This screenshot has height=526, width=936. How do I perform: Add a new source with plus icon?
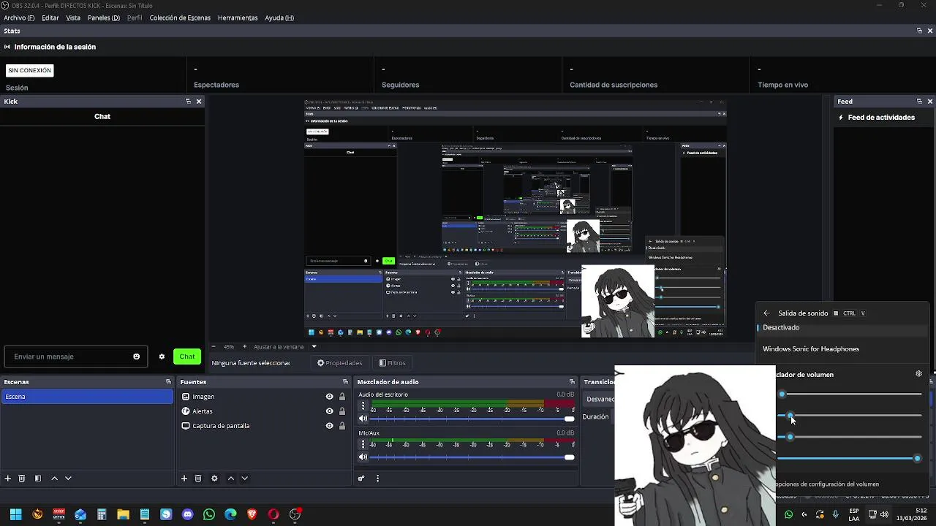(184, 479)
